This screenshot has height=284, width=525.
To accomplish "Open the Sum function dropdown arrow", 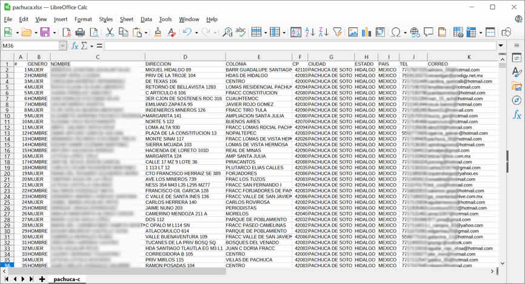I will tap(92, 46).
